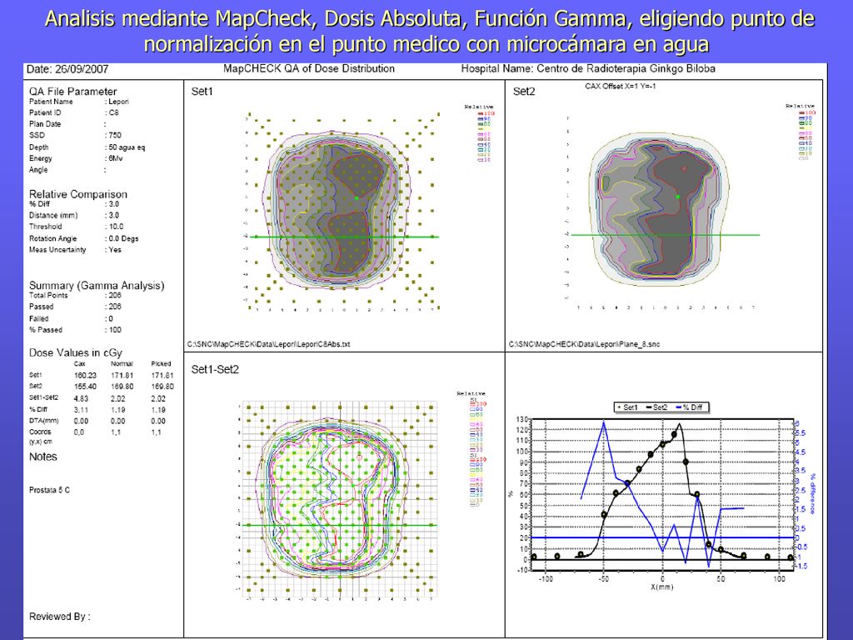853x640 pixels.
Task: Click the Depth value '50 agua eq'
Action: (127, 147)
